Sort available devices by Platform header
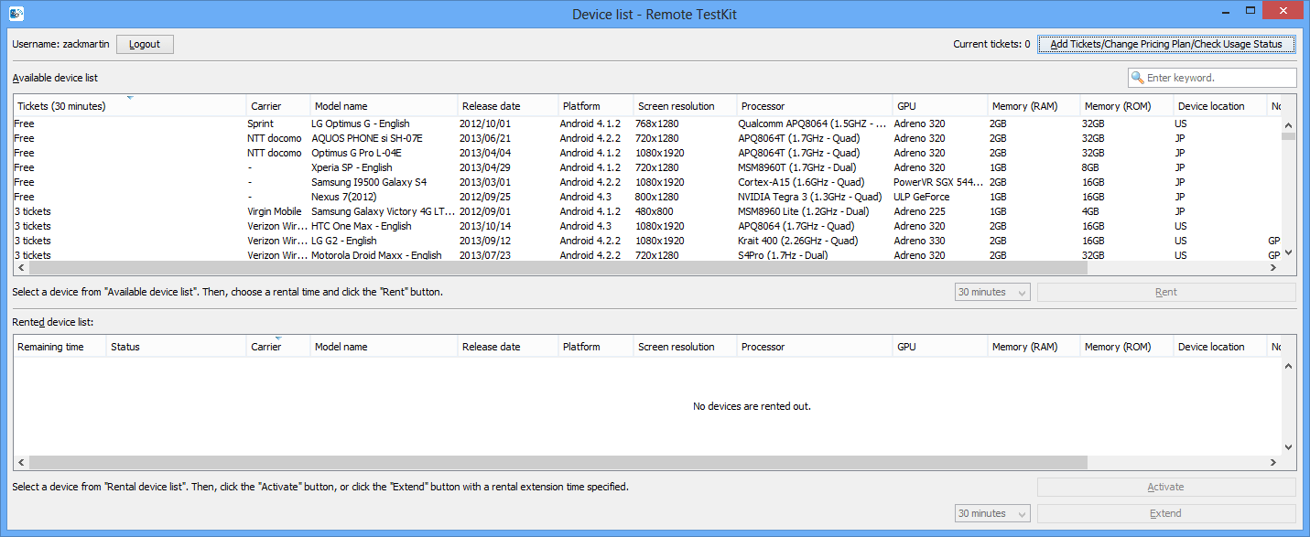1310x537 pixels. [596, 106]
